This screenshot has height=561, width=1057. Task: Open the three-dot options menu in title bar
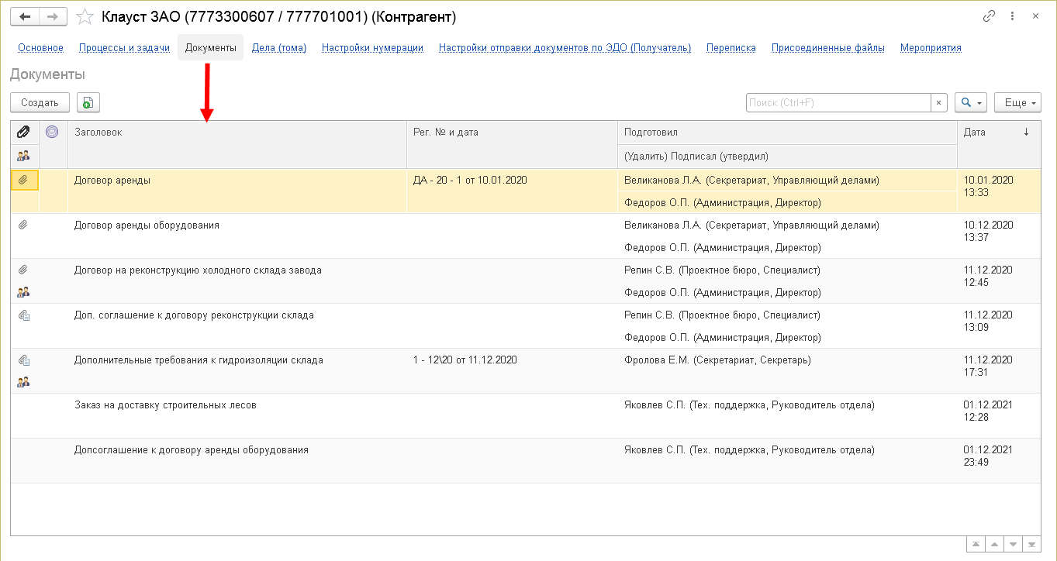(1014, 16)
